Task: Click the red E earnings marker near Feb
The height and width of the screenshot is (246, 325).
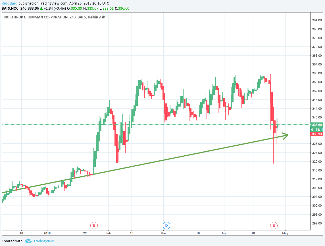Action: [94, 225]
